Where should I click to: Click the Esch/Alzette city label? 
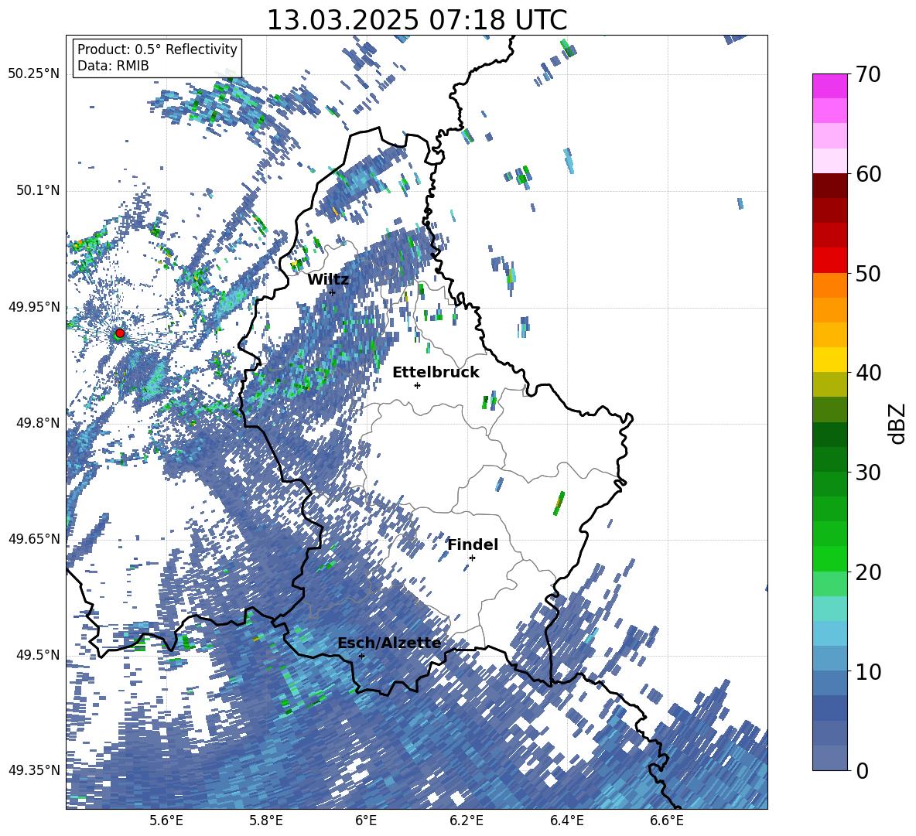389,643
